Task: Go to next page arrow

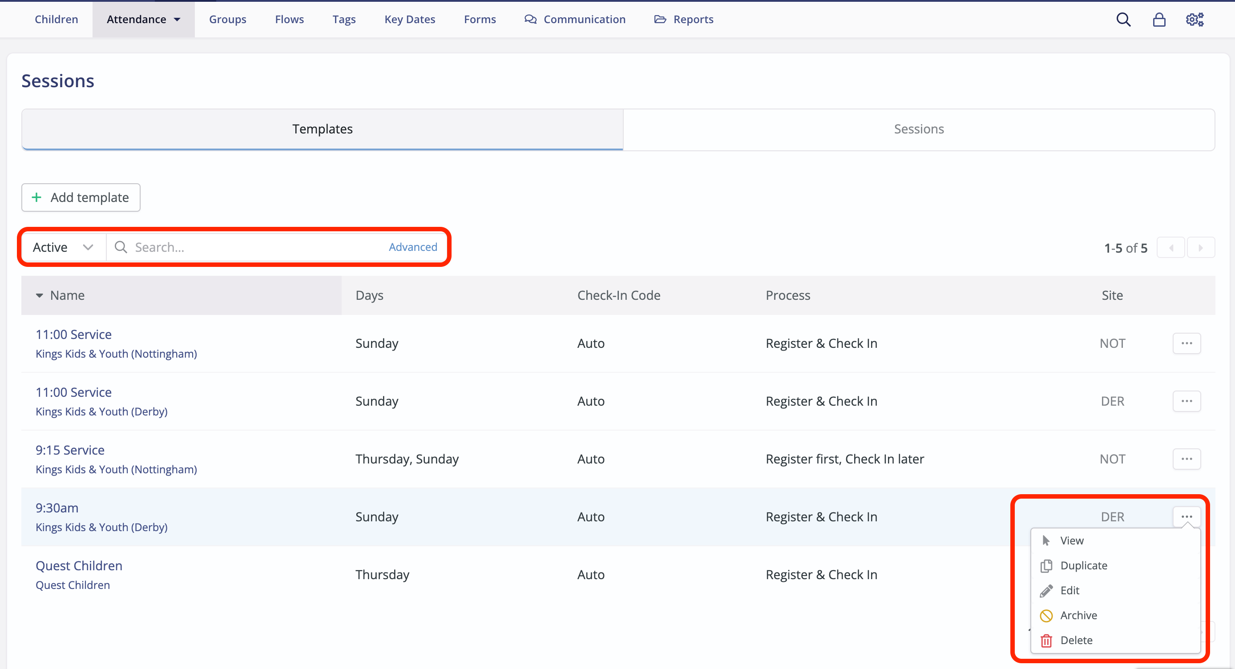Action: point(1200,248)
